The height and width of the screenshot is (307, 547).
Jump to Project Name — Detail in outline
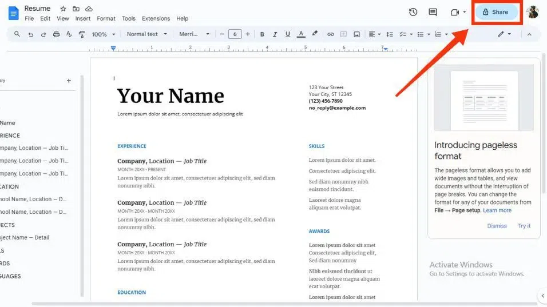(x=25, y=237)
